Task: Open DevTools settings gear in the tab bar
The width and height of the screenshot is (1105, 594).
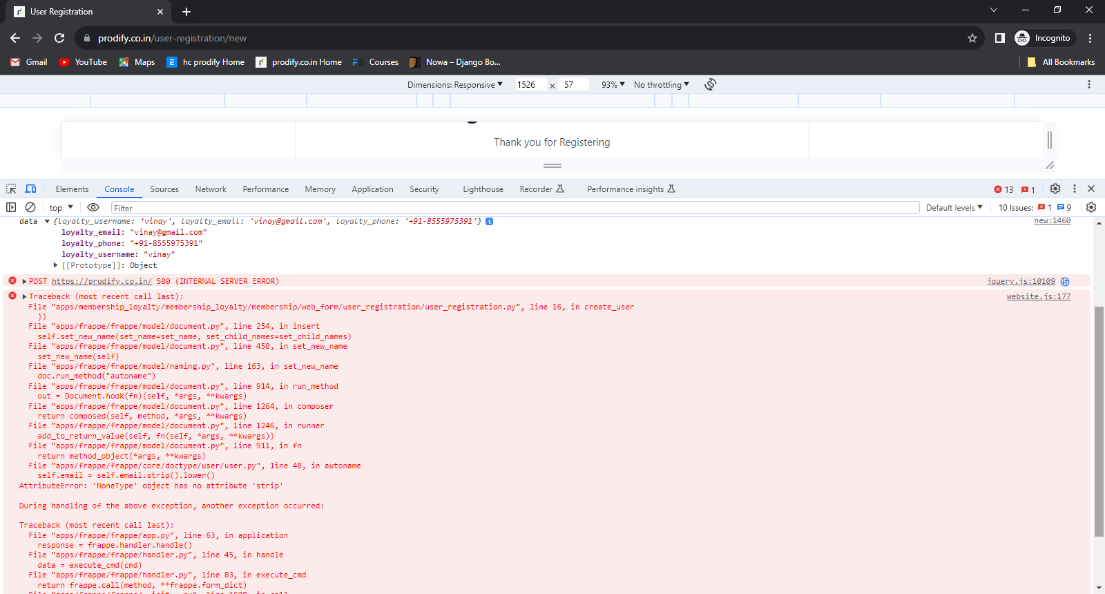Action: 1055,189
